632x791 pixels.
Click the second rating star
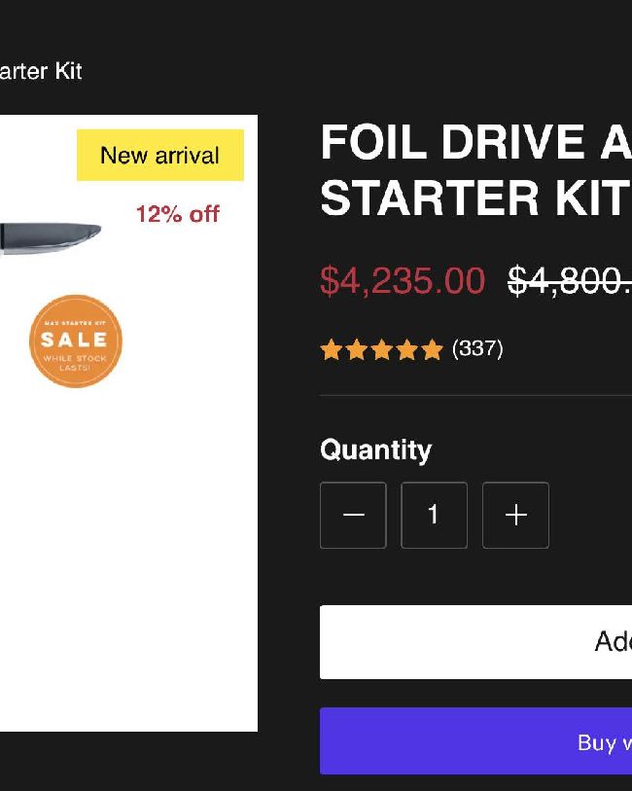coord(356,349)
